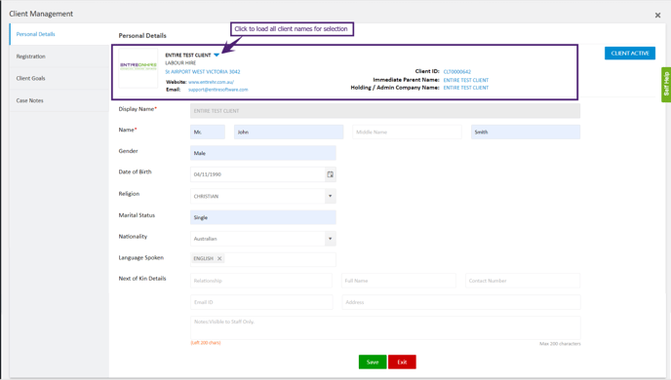The image size is (671, 380).
Task: Click the Notes visible to staff textarea
Action: pyautogui.click(x=385, y=327)
